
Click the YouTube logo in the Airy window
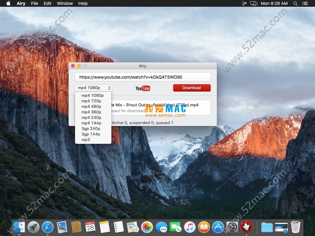coord(143,88)
